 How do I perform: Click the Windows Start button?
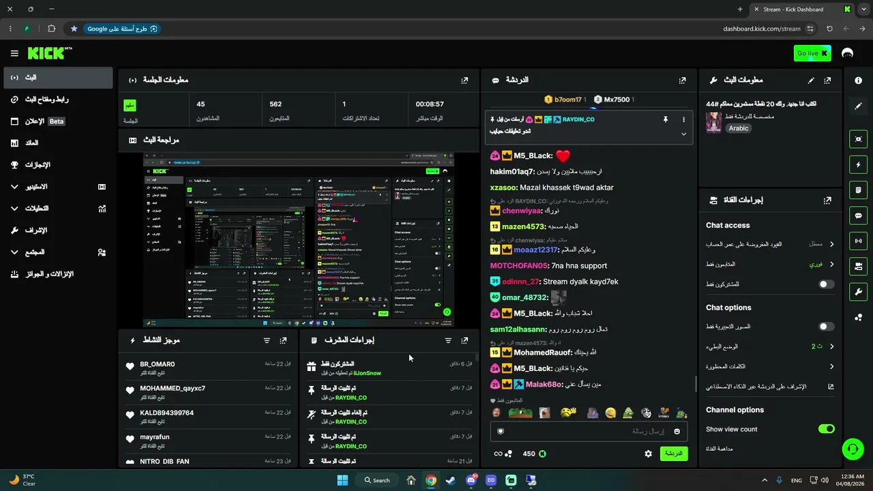(342, 480)
